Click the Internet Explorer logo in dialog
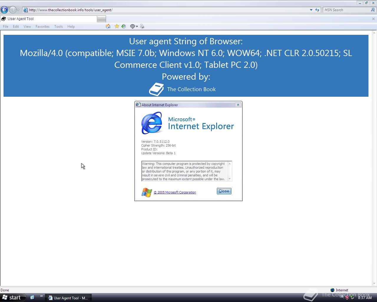Viewport: 377px width, 302px height. pos(152,123)
